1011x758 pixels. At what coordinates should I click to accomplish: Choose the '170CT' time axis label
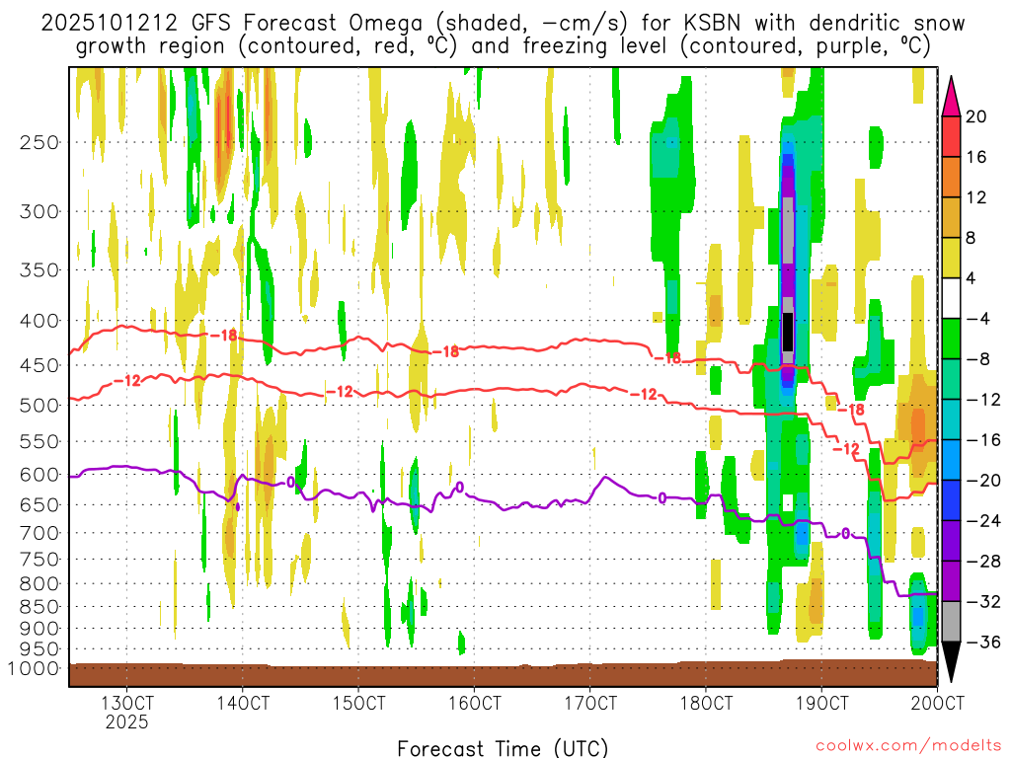(x=590, y=702)
